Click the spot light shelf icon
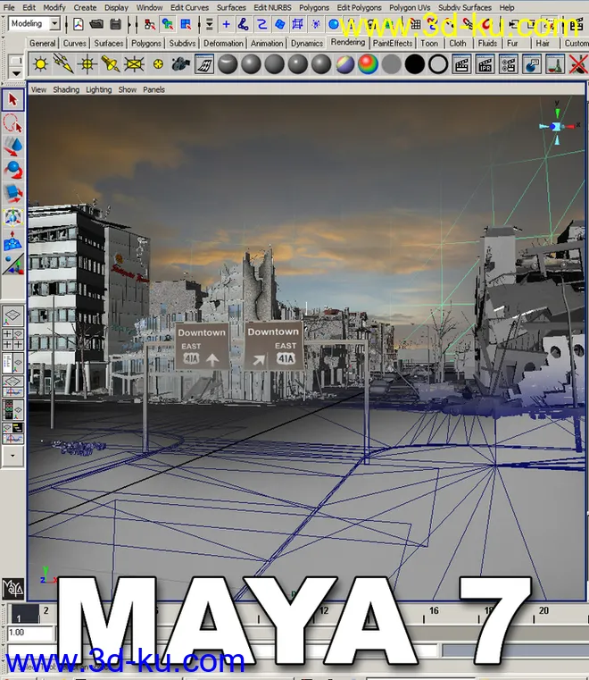 coord(111,64)
